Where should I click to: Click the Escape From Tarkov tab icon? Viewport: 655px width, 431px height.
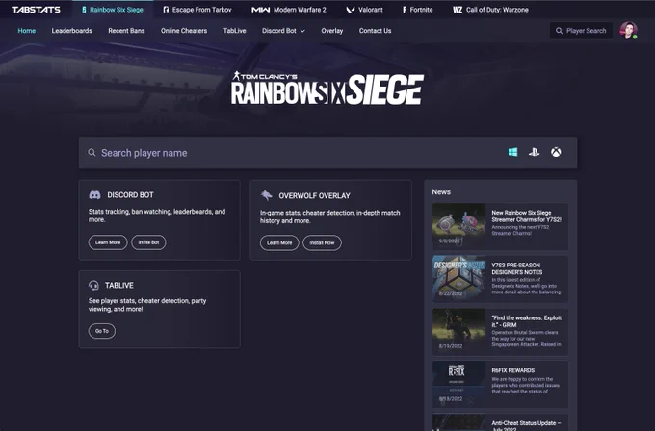166,10
